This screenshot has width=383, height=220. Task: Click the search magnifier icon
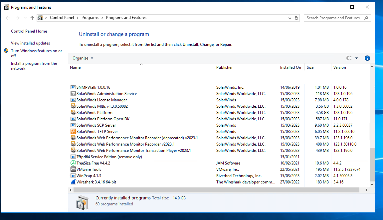coord(366,18)
